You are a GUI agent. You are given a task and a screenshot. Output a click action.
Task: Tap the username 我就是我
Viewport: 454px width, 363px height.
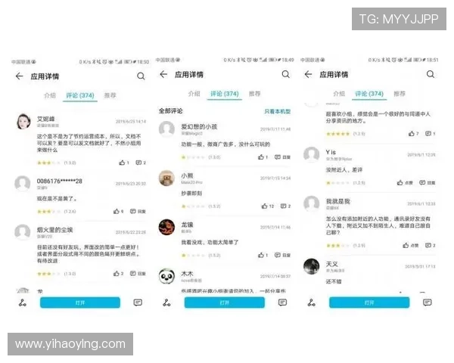point(338,201)
